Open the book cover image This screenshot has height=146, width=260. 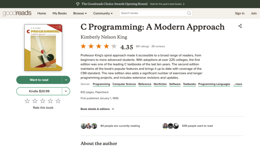43,47
